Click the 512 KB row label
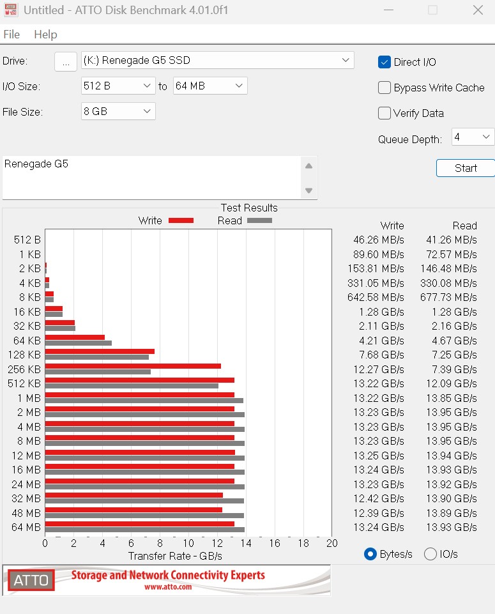Image resolution: width=495 pixels, height=614 pixels. pos(24,383)
